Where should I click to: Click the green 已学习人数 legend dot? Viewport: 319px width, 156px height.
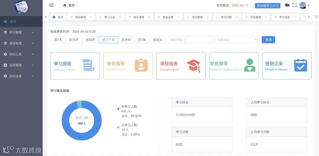118,127
